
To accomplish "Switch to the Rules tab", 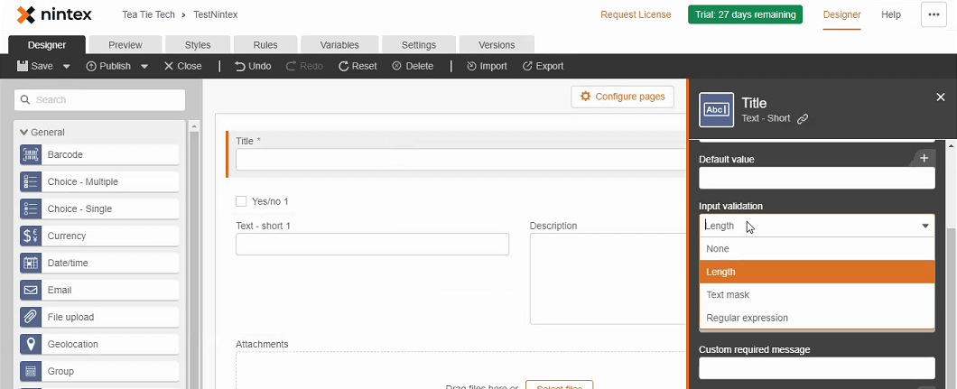I will (x=265, y=44).
